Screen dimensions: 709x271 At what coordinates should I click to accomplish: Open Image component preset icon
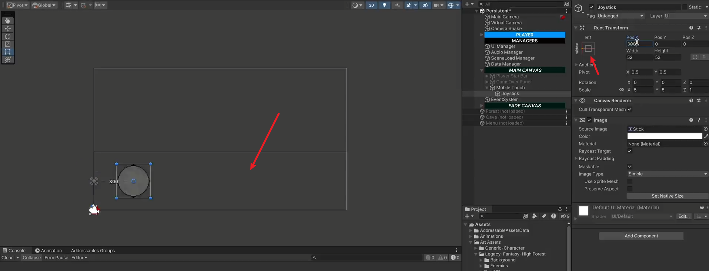[699, 120]
